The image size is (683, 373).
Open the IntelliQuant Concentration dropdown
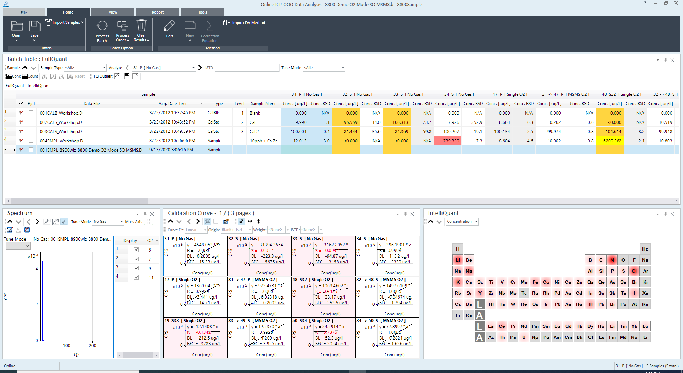[462, 222]
